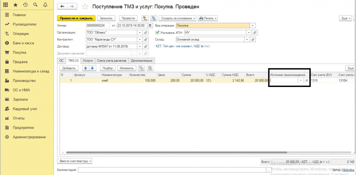Expand the Контрагент dropdown arrow
The height and width of the screenshot is (175, 356).
pyautogui.click(x=140, y=40)
